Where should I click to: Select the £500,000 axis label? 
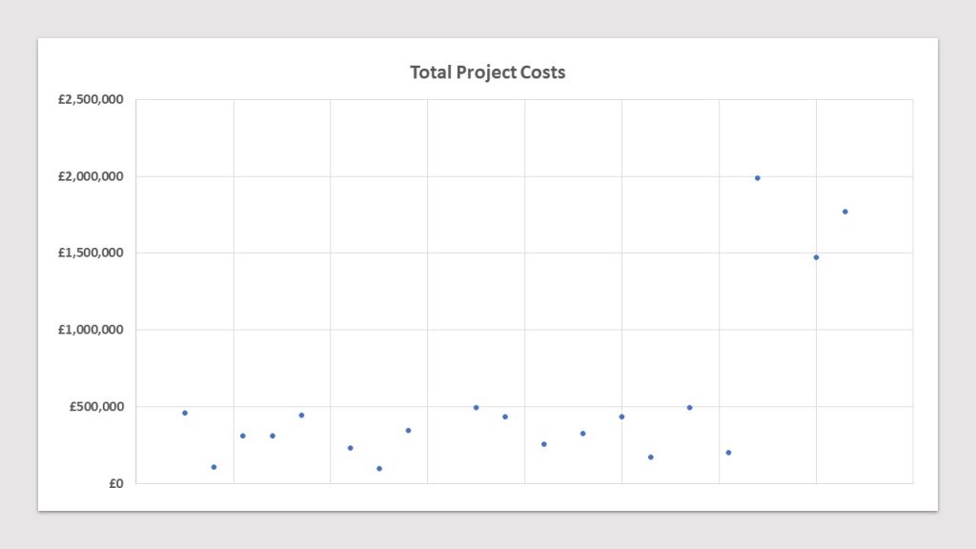pos(96,406)
